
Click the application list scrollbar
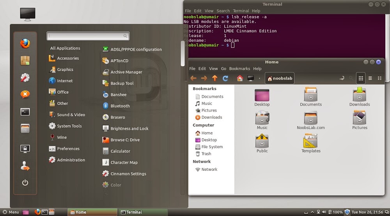pyautogui.click(x=183, y=54)
